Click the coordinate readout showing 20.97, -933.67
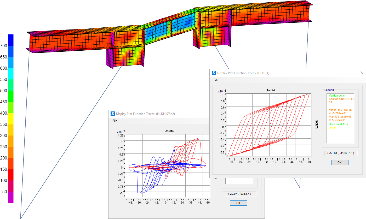This screenshot has height=219, width=366. click(239, 194)
